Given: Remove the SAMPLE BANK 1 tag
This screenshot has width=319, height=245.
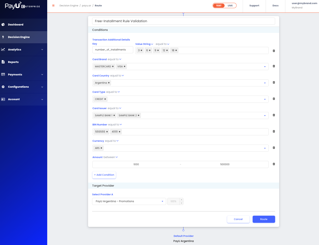Looking at the screenshot, I should [x=114, y=115].
